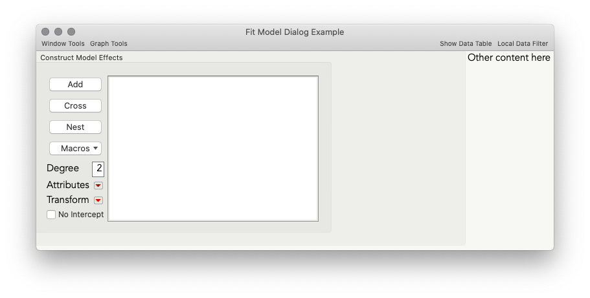Toggle the No Intercept checkbox
590x298 pixels.
coord(51,215)
